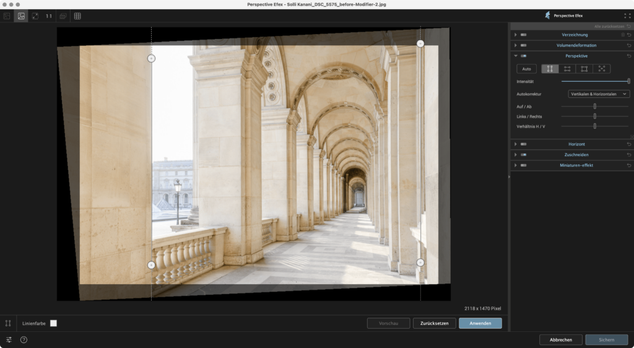This screenshot has width=634, height=348.
Task: Click the vertical lines tool icon at bottom left
Action: 8,323
